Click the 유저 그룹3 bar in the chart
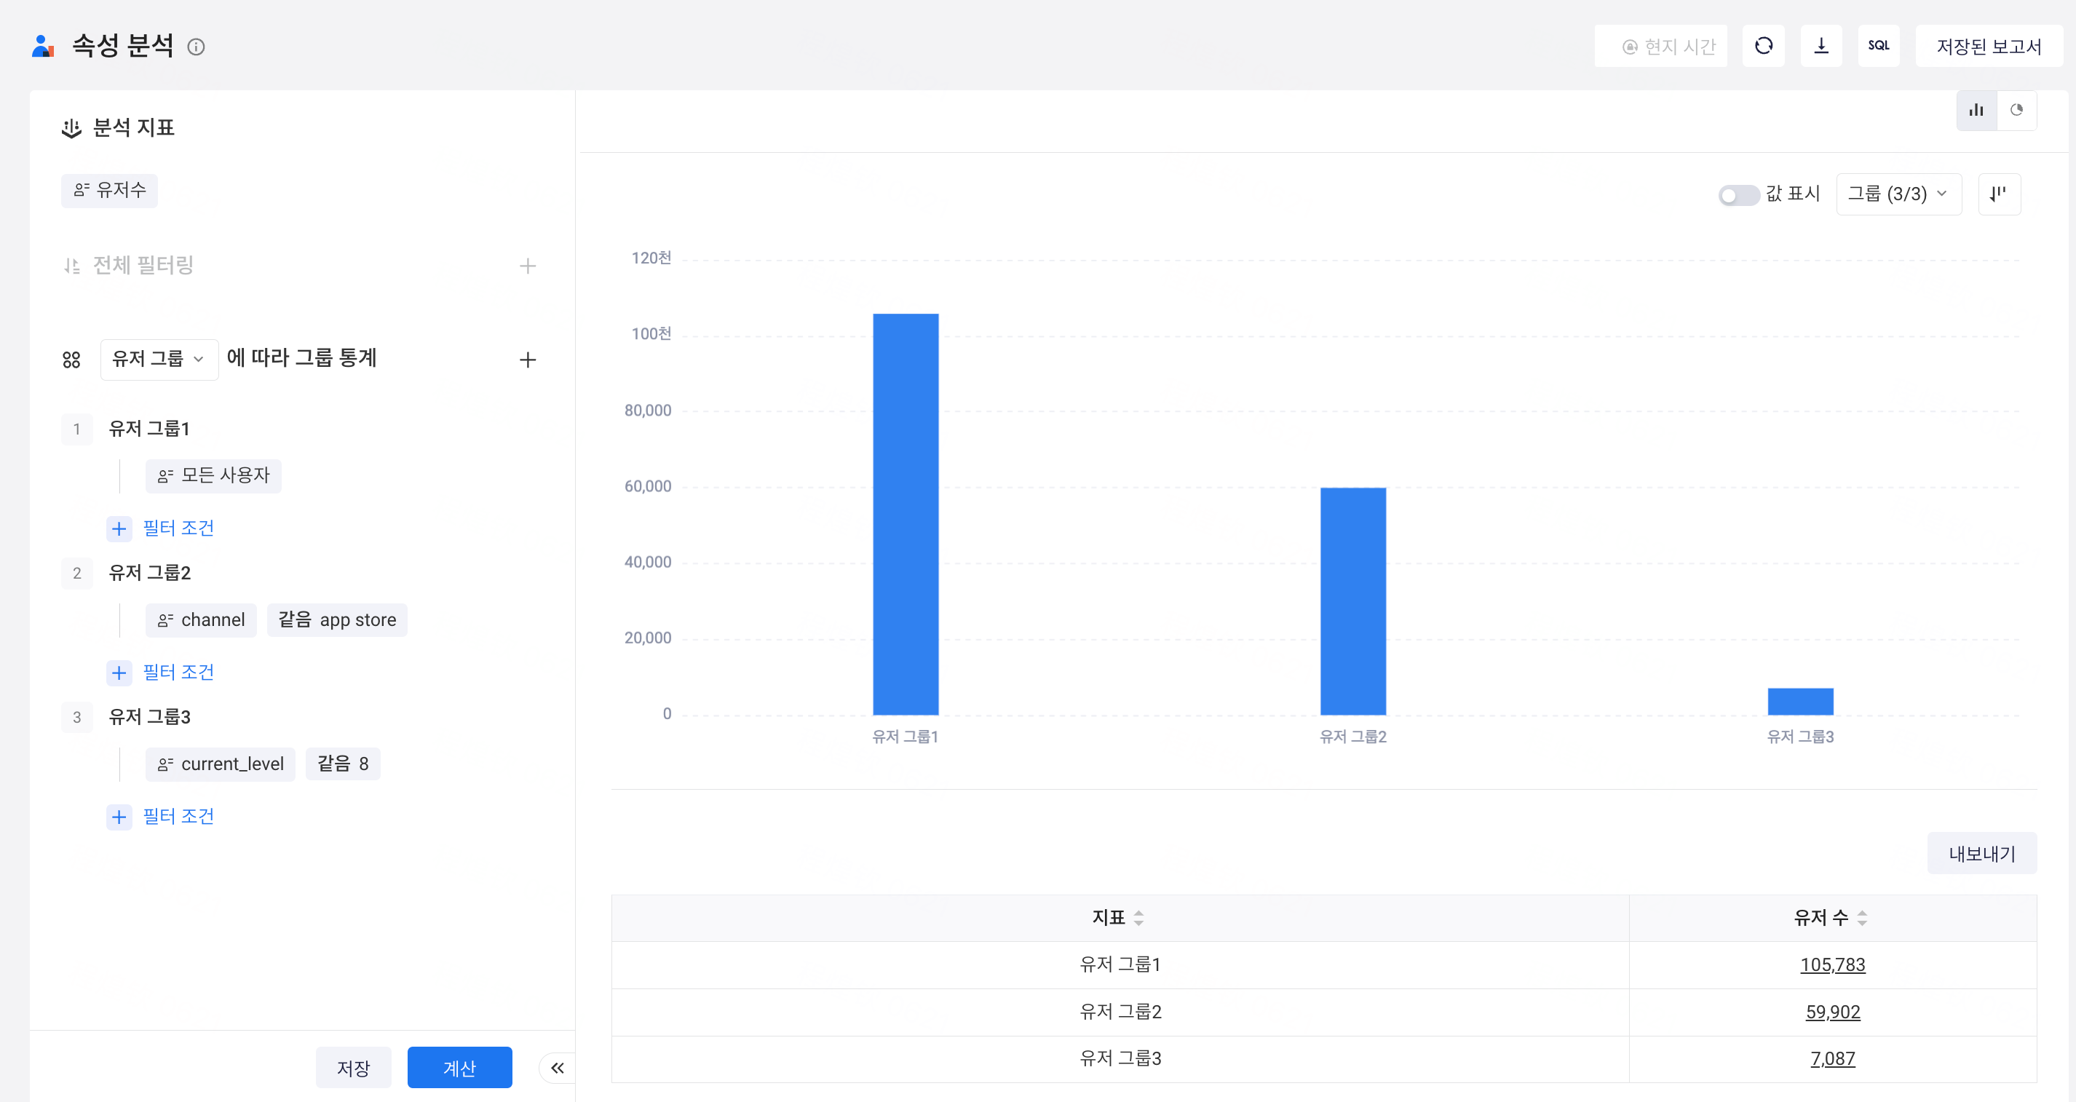2076x1102 pixels. [x=1800, y=702]
